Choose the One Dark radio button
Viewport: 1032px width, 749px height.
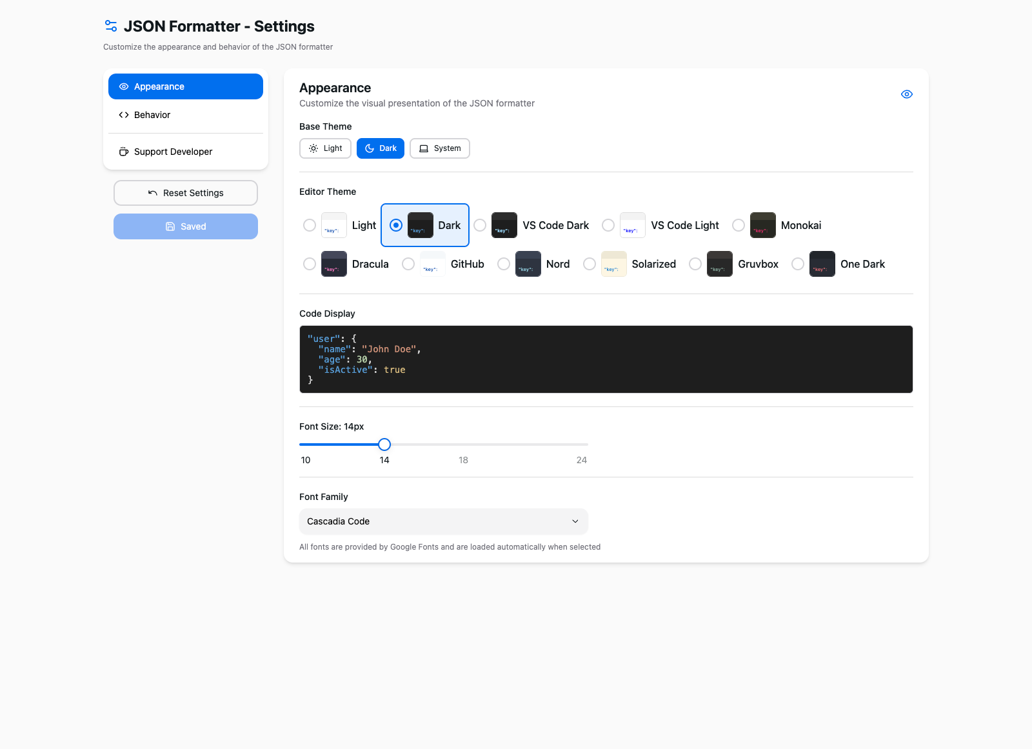click(798, 264)
